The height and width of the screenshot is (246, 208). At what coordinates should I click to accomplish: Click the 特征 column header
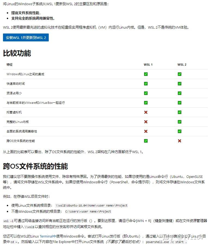(x=10, y=65)
